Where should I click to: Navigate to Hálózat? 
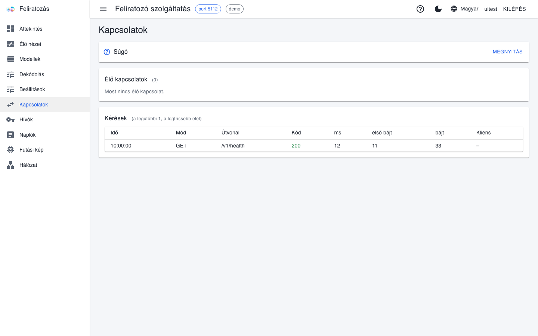pos(45,165)
